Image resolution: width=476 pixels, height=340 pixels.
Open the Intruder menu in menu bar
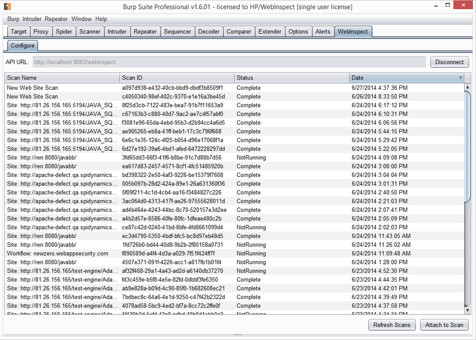tap(32, 19)
